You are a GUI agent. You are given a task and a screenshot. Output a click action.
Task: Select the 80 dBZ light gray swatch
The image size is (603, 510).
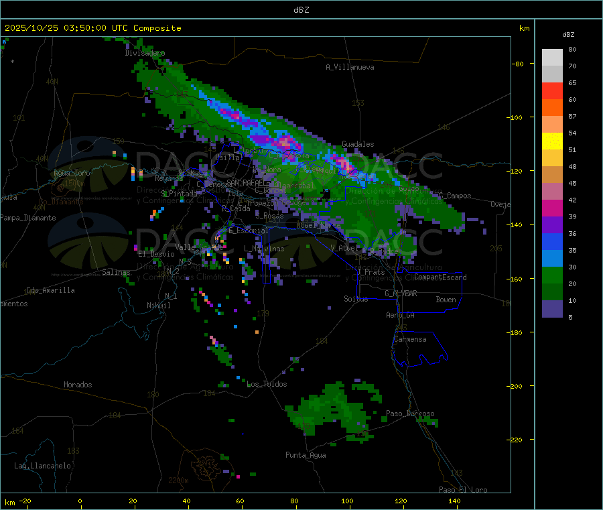(x=552, y=58)
